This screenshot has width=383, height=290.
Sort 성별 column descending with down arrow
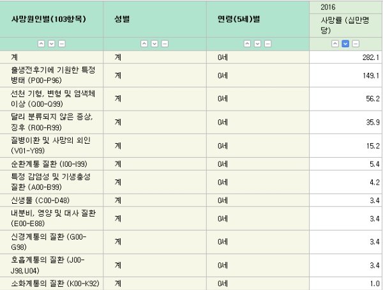click(x=154, y=43)
